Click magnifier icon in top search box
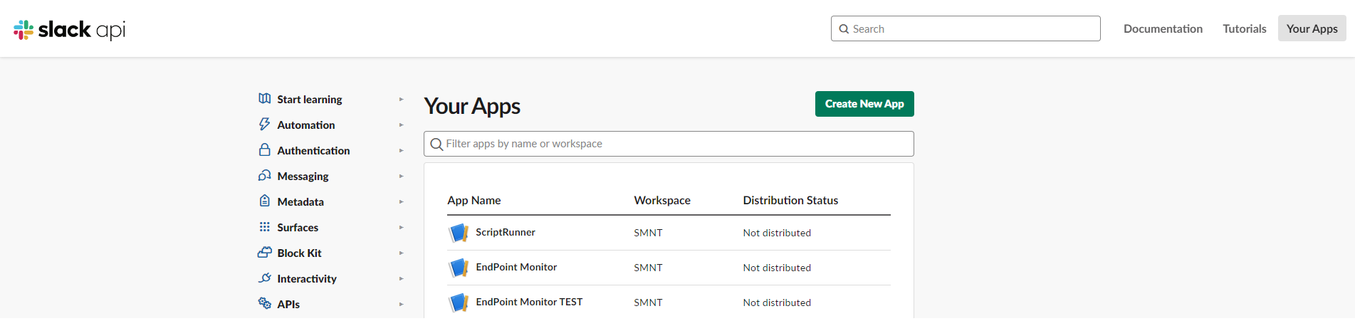Viewport: 1355px width, 321px height. coord(844,29)
